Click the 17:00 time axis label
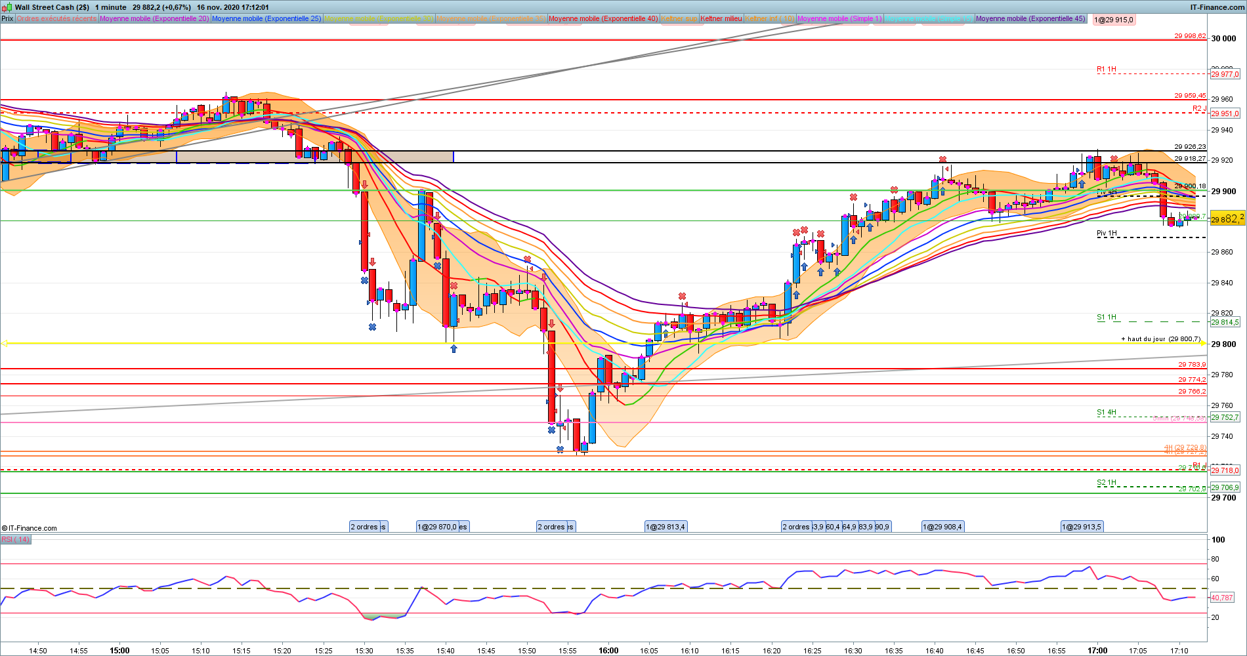This screenshot has width=1247, height=656. [1097, 651]
